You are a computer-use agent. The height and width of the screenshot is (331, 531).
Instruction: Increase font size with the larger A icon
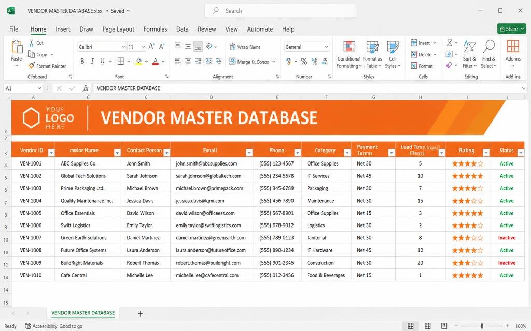151,46
